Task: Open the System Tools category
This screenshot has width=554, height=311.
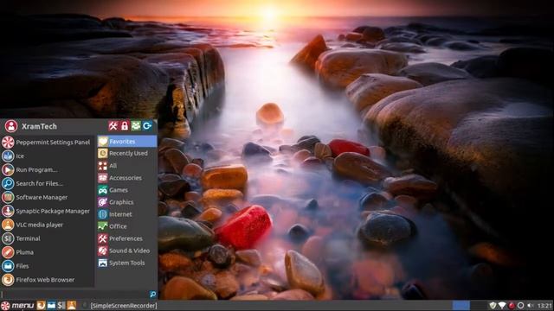Action: [x=127, y=263]
